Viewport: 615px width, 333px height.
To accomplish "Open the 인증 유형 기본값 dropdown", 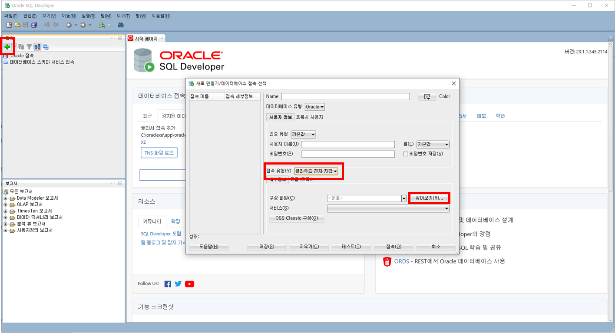I will tap(304, 134).
